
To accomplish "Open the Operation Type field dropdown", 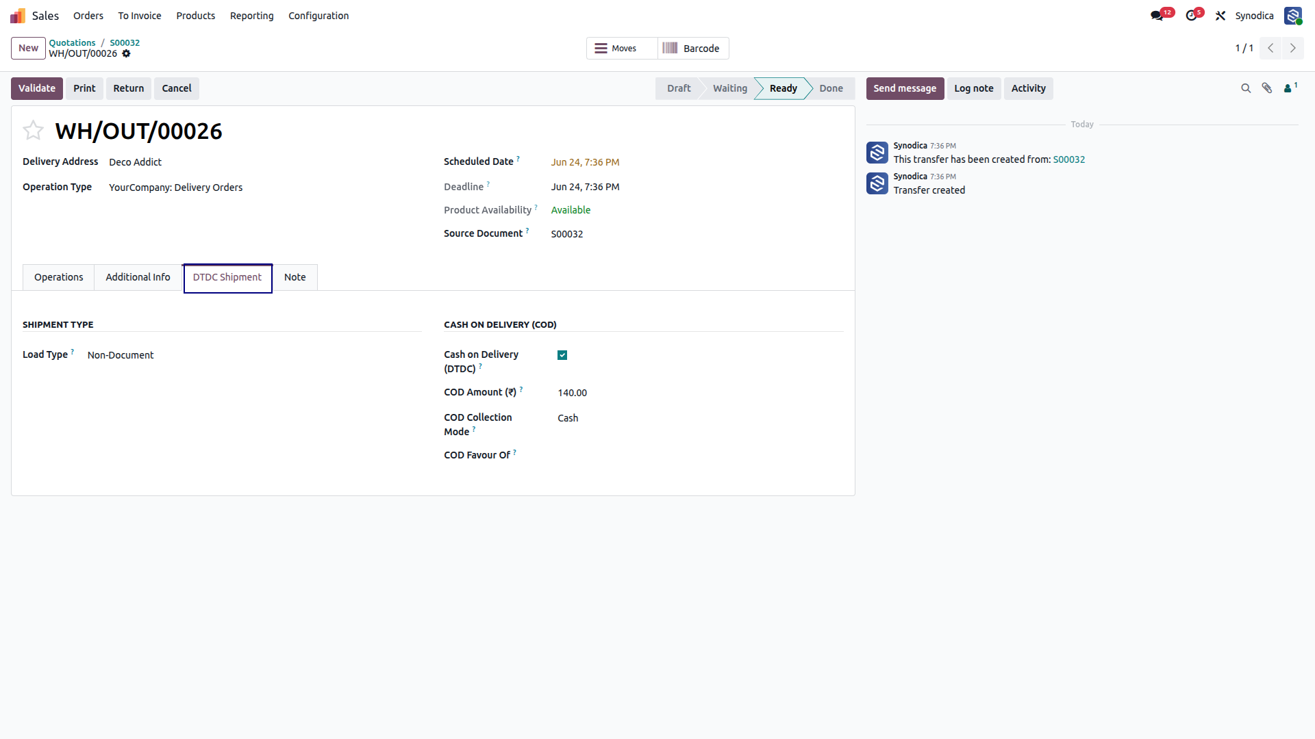I will click(x=264, y=187).
